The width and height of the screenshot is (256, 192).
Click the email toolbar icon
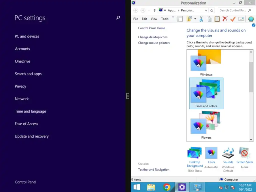241,19
